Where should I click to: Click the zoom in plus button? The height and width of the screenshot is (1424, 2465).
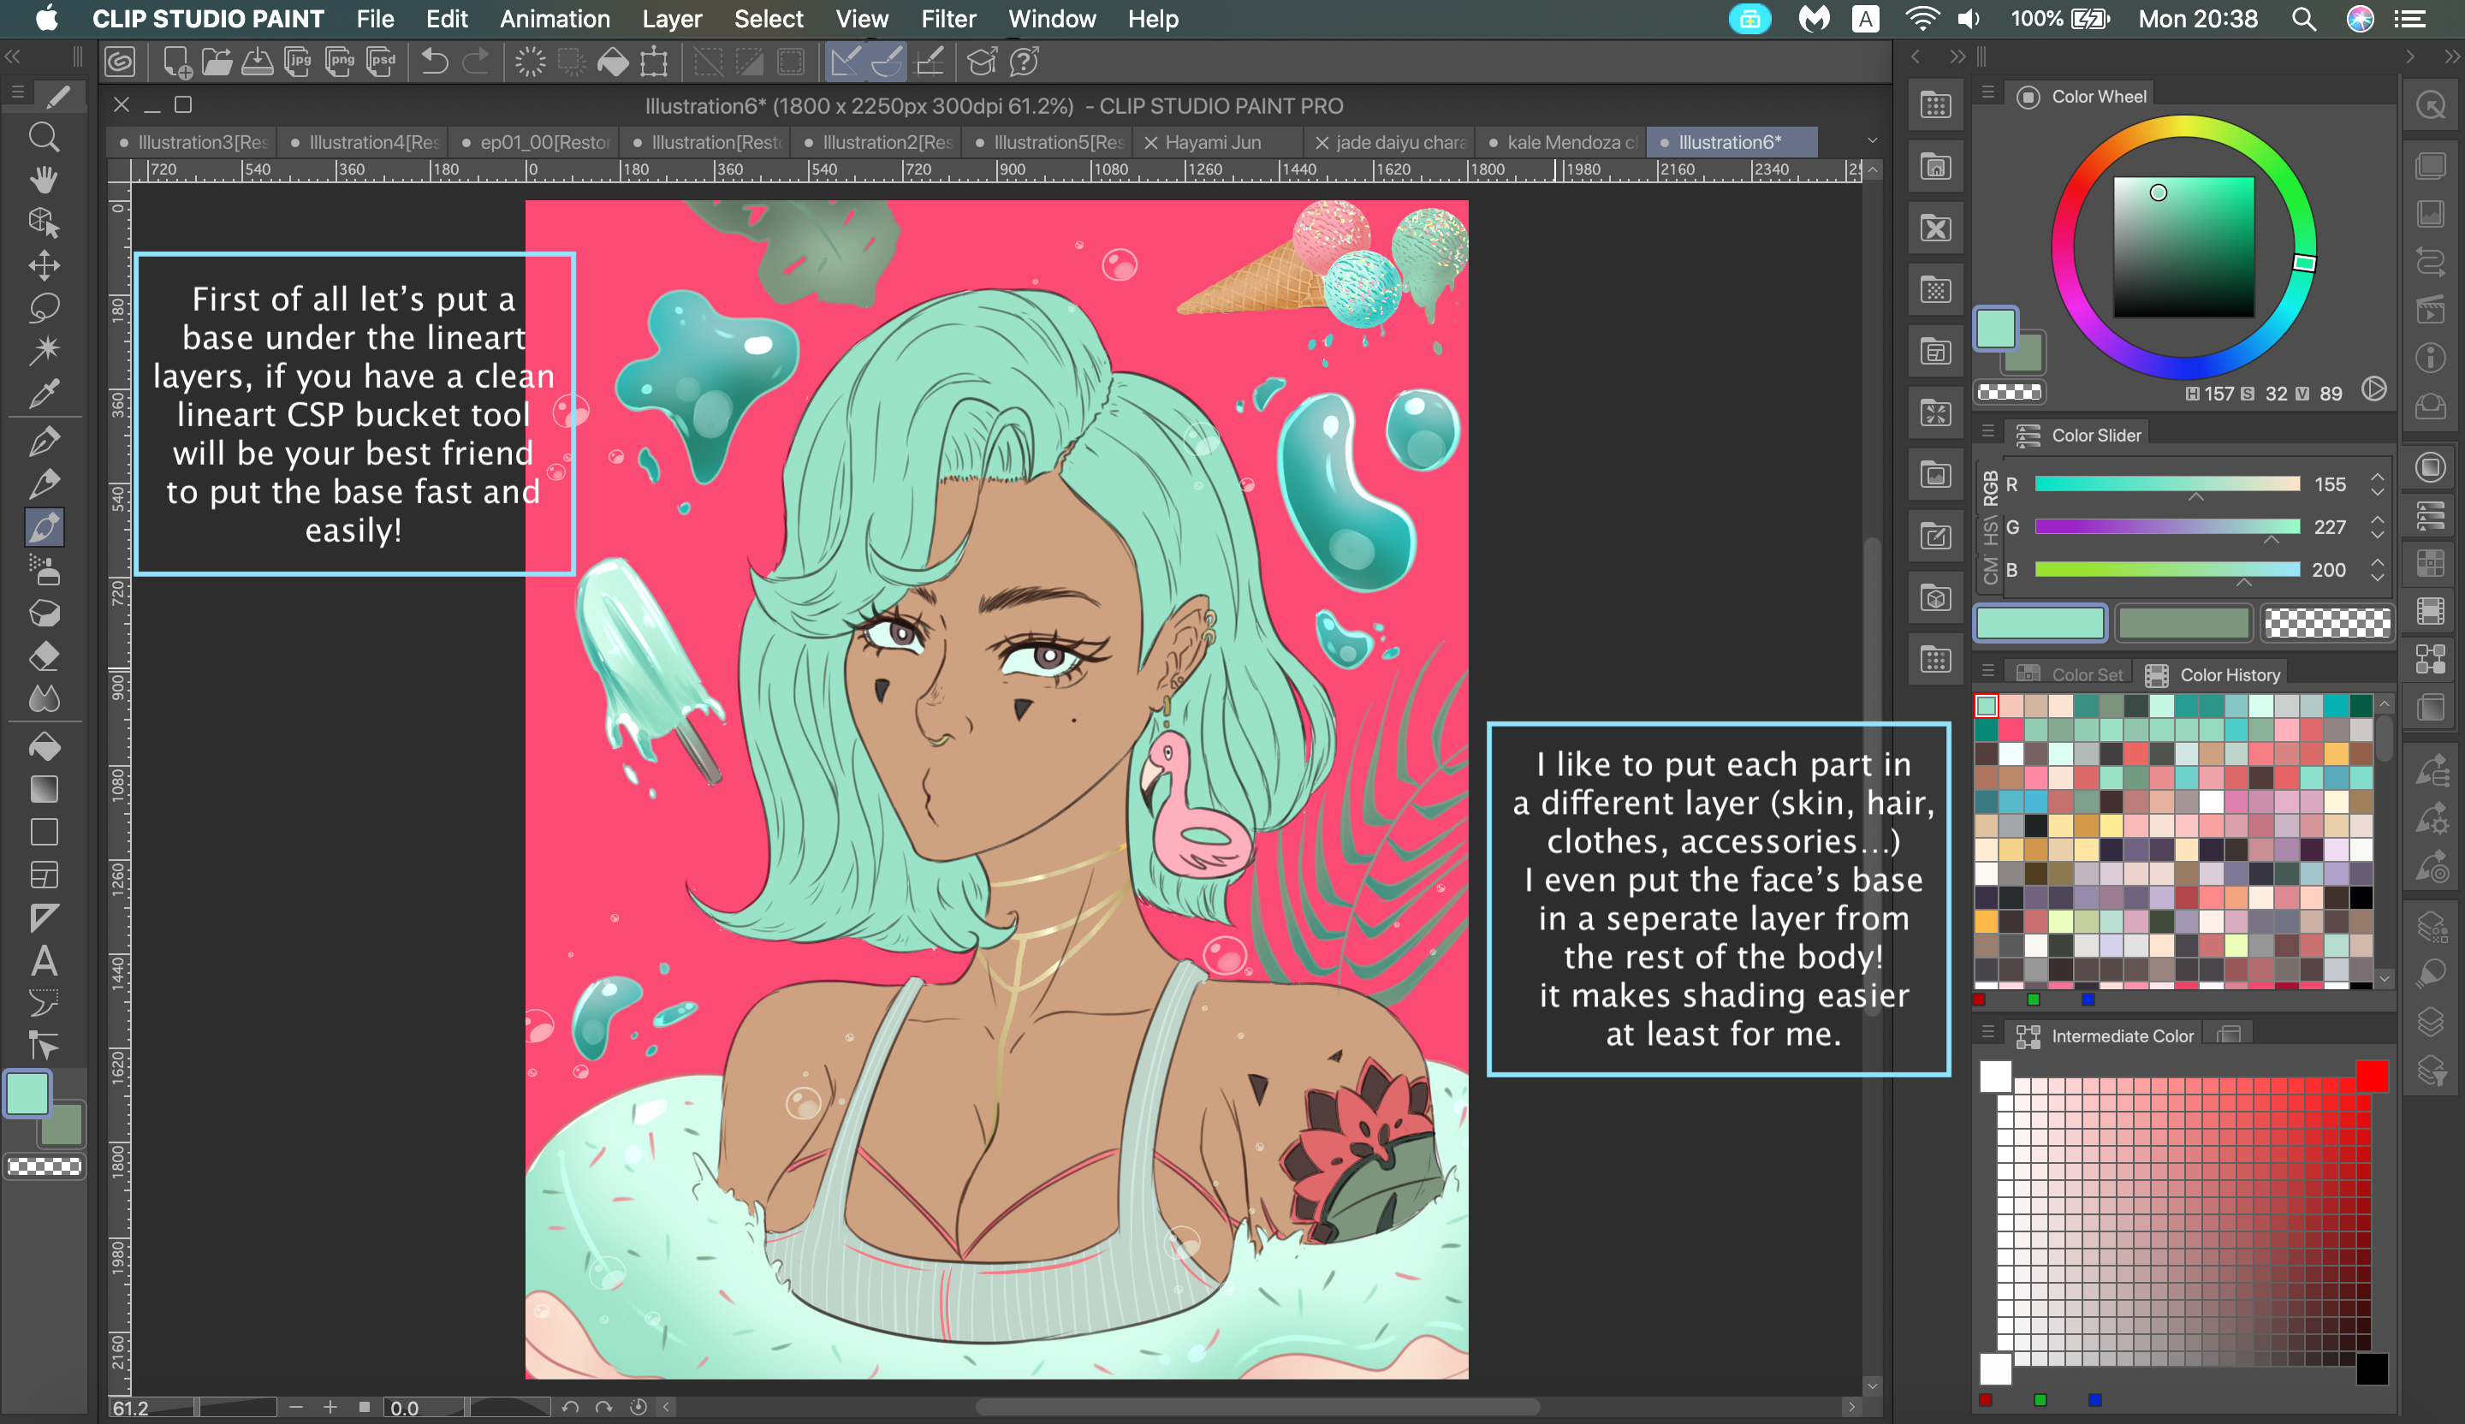pos(330,1408)
